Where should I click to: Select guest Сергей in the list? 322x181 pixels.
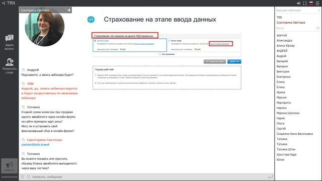point(281,129)
